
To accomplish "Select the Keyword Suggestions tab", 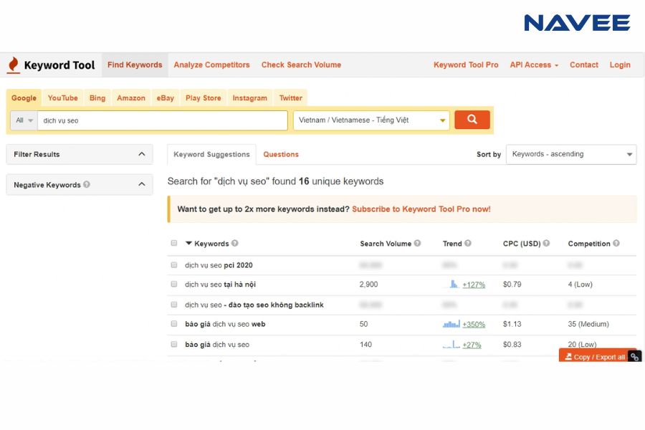I will tap(211, 154).
